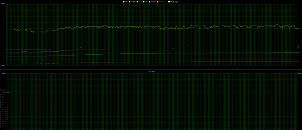The image size is (302, 130).
Task: Click the 72 value at CPU line end
Action: 298,29
